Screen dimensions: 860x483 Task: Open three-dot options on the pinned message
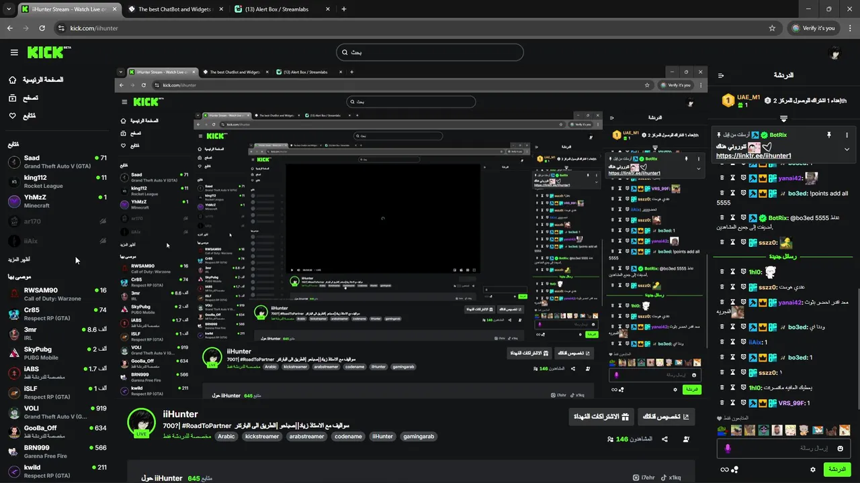tap(848, 135)
